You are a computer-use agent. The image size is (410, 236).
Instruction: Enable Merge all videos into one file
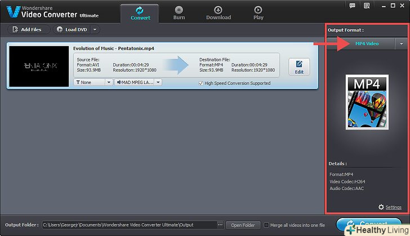[x=266, y=225]
